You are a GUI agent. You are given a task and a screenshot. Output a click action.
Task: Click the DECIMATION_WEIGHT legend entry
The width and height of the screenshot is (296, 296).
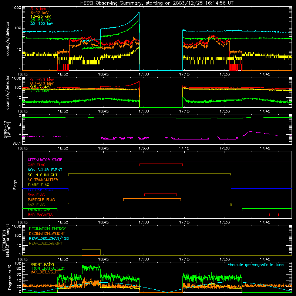[47, 233]
